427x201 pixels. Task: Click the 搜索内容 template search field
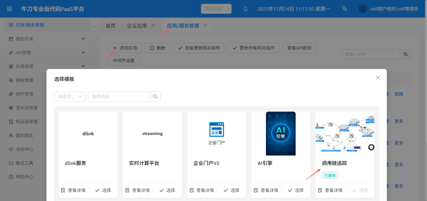[119, 97]
